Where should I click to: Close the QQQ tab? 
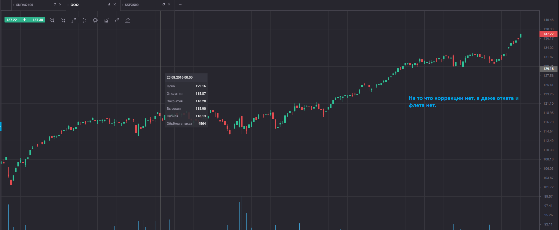[x=115, y=4]
